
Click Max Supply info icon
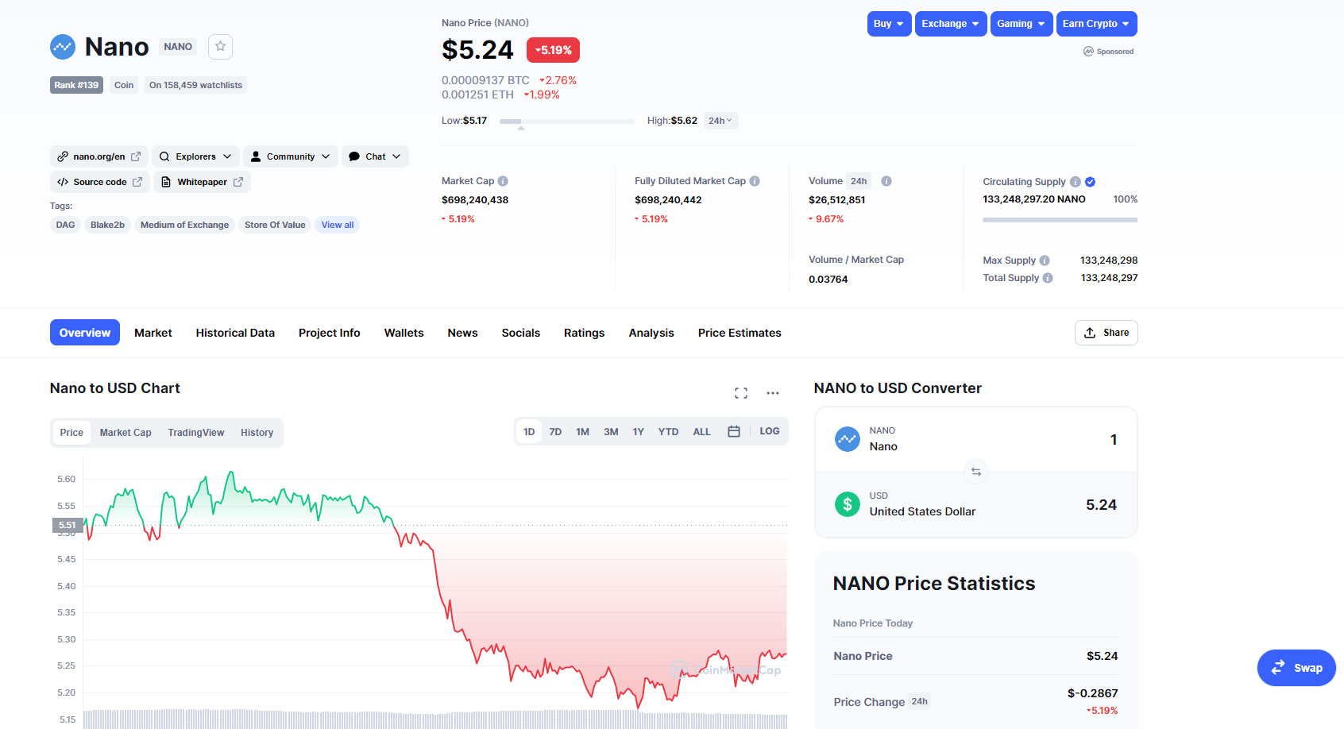click(x=1045, y=260)
